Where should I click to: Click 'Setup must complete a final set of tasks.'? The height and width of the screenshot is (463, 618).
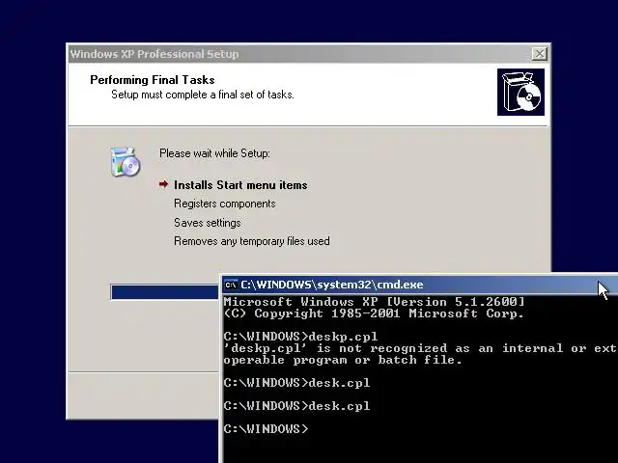point(203,95)
